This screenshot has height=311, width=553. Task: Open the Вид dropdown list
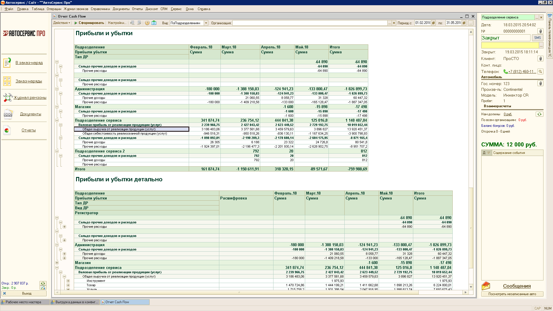tap(206, 23)
